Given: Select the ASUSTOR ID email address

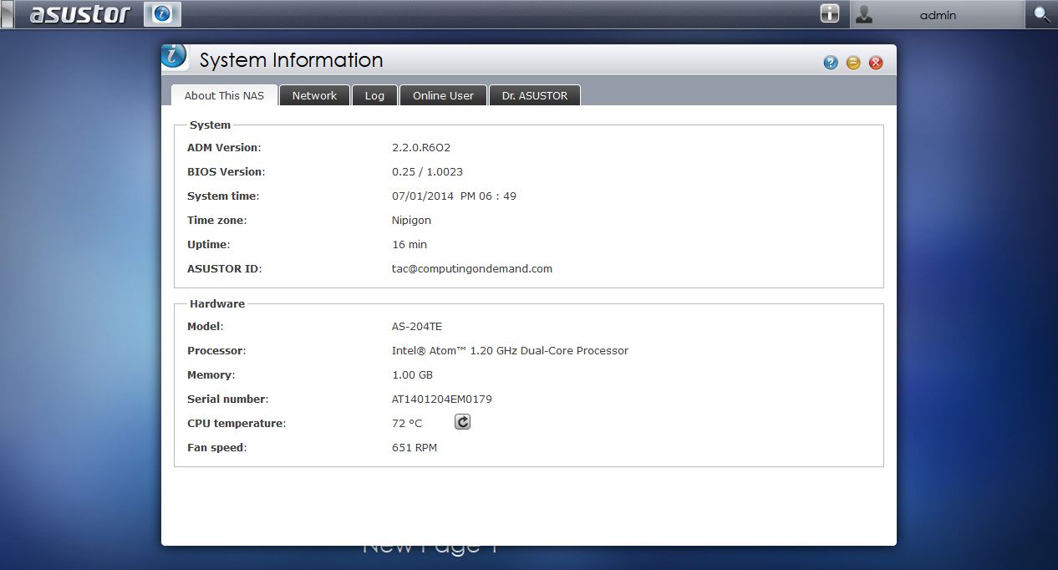Looking at the screenshot, I should click(472, 268).
